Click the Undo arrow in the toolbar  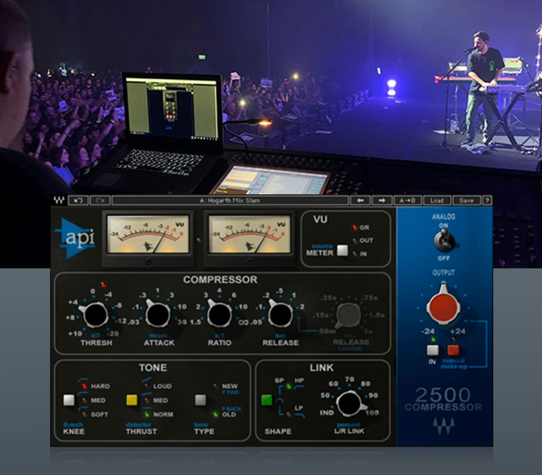[78, 200]
